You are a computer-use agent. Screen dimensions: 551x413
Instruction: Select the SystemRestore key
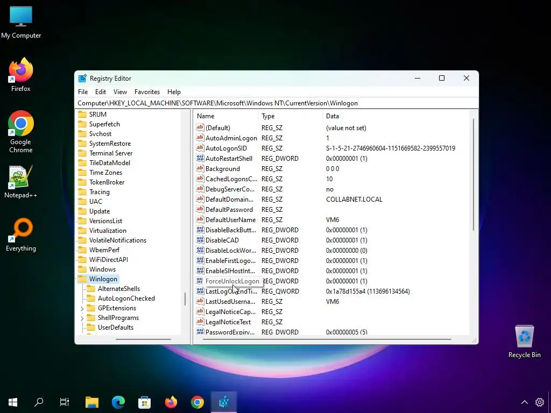110,143
